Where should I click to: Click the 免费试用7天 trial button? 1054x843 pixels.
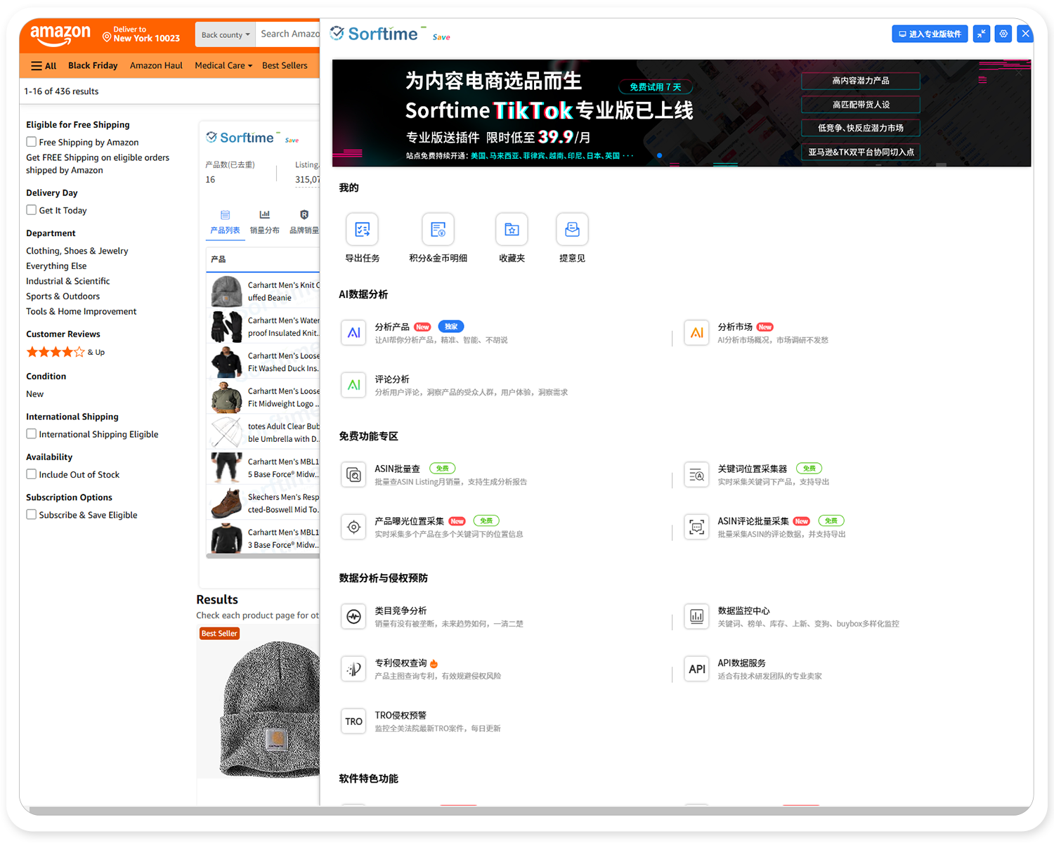[654, 86]
